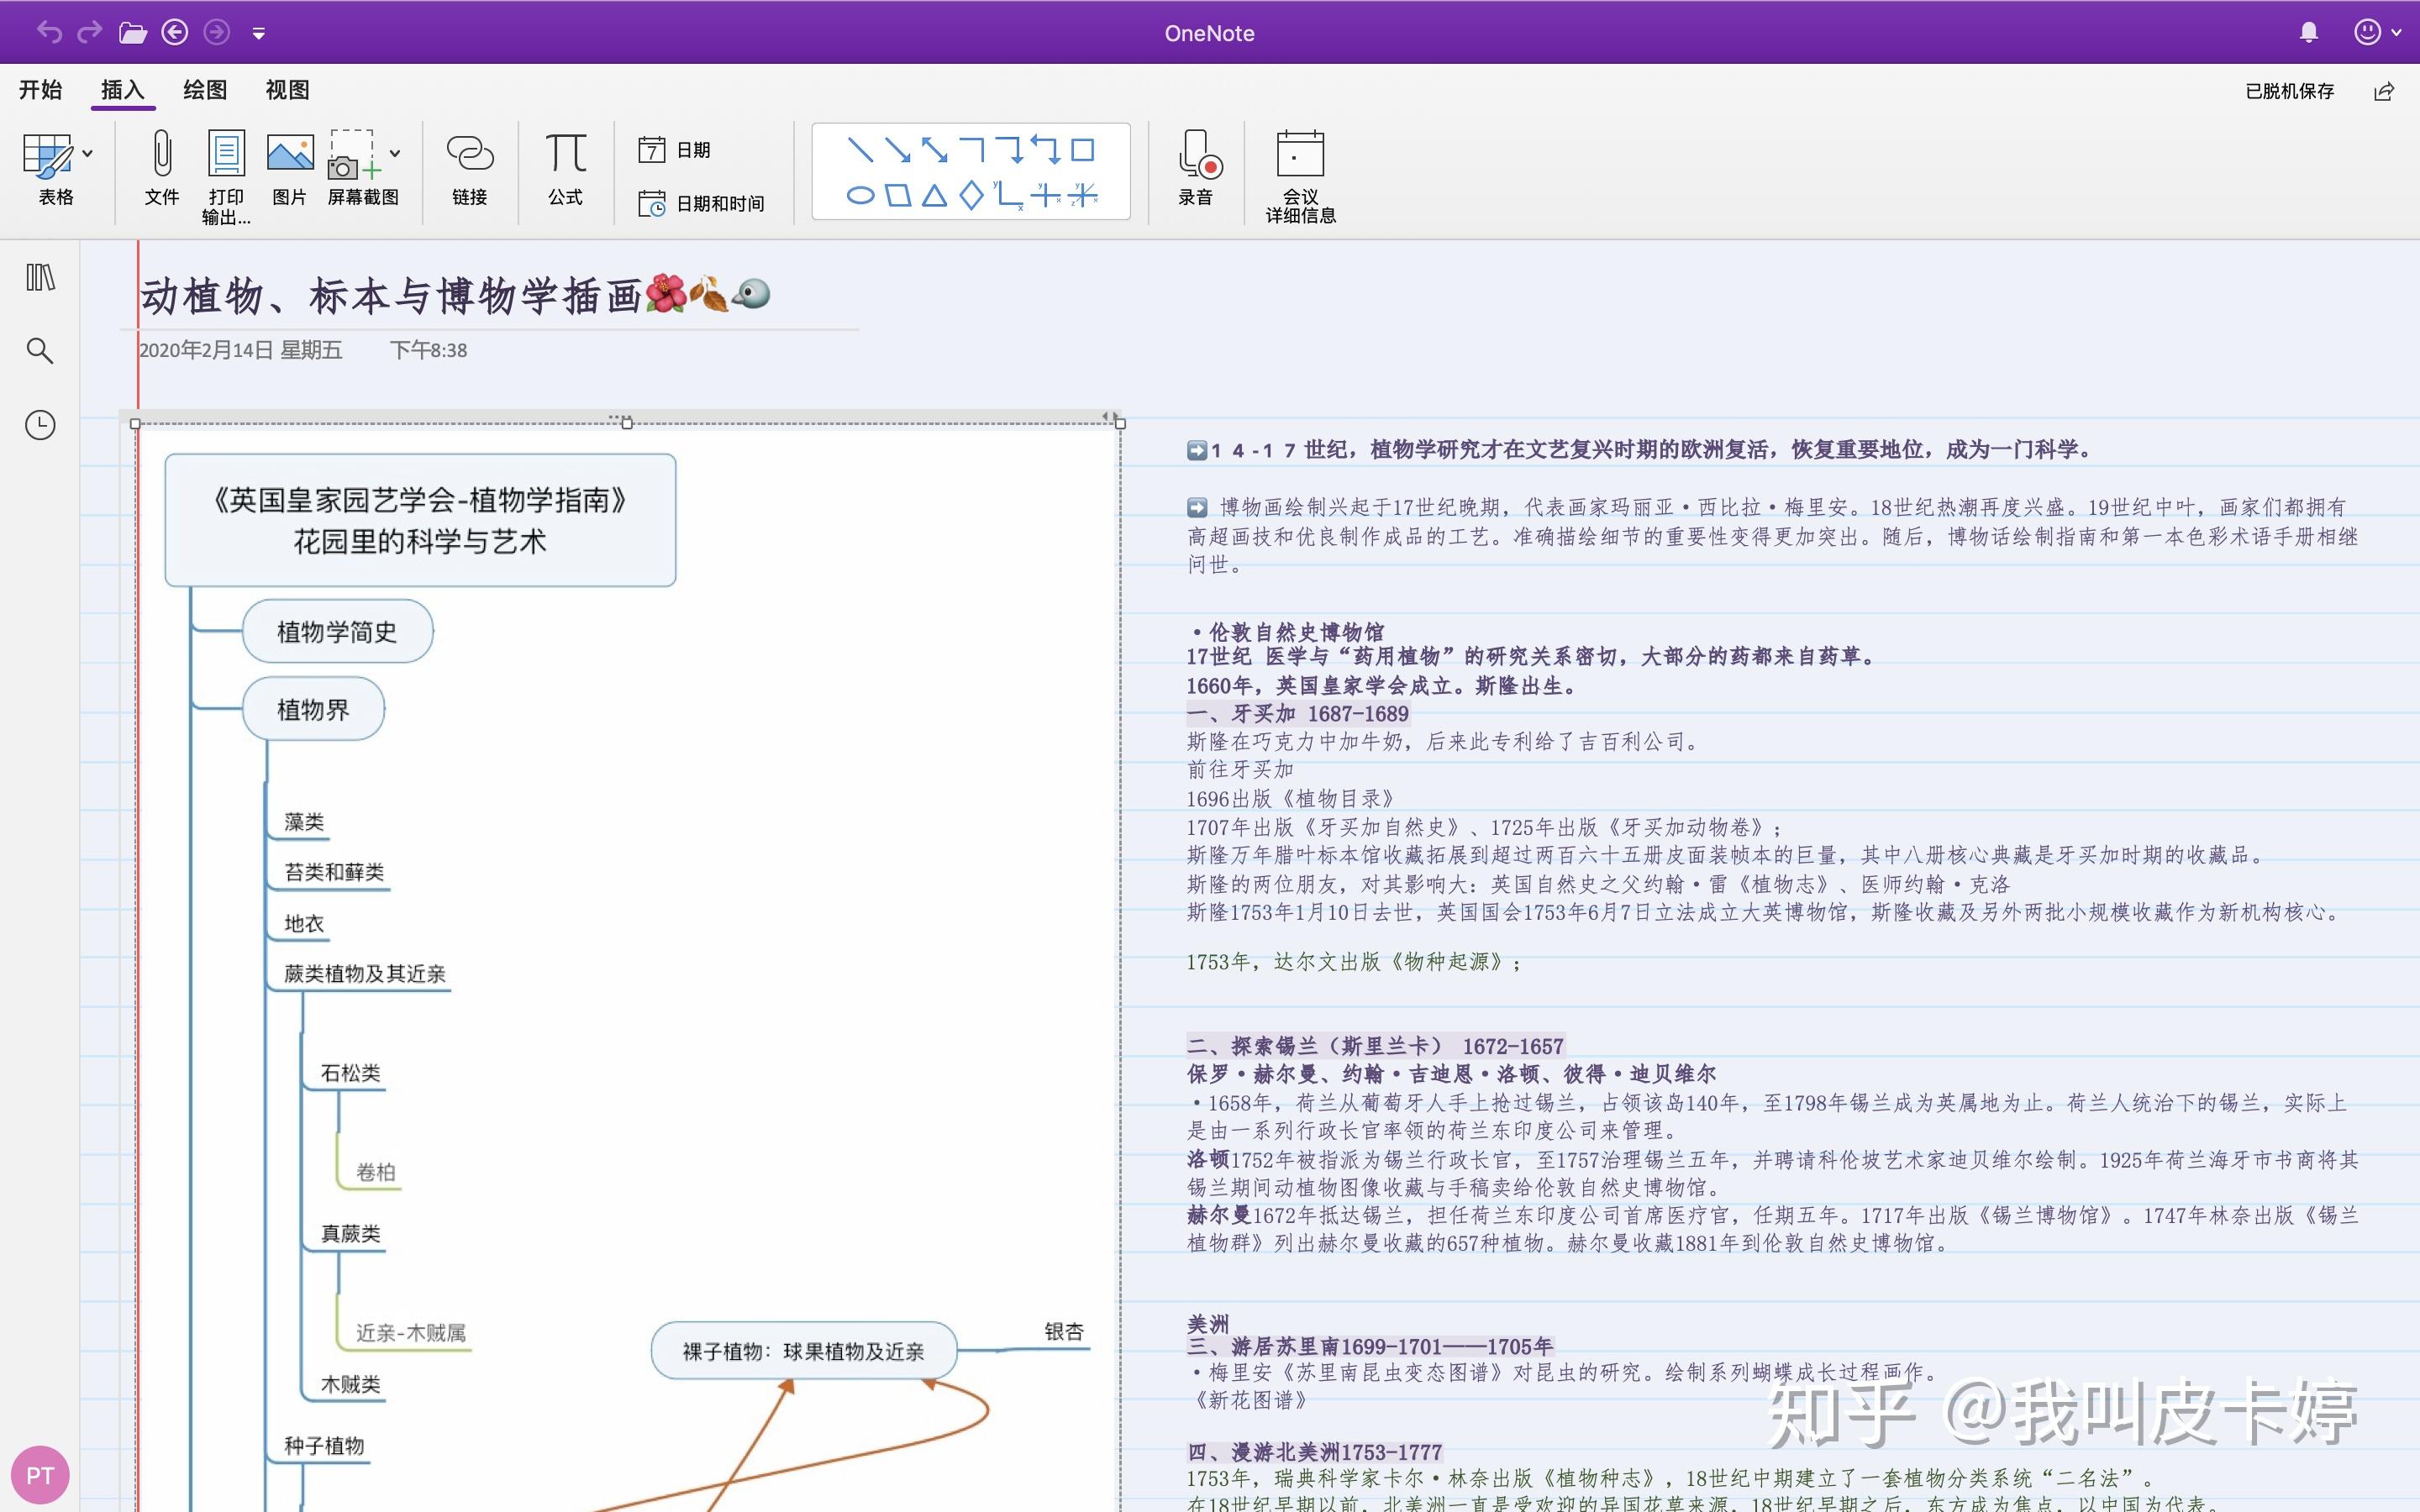Insert today's date with 日期
The height and width of the screenshot is (1512, 2420).
674,150
